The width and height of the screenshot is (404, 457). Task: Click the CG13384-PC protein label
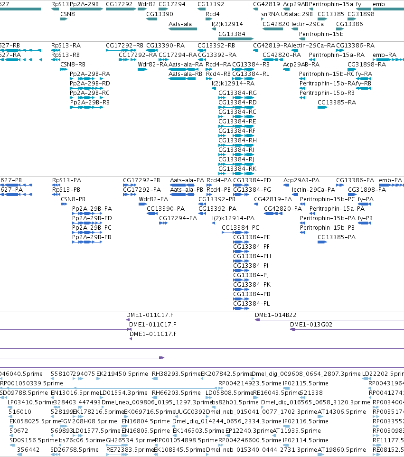point(240,227)
